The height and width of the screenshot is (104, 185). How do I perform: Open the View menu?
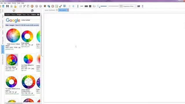pyautogui.click(x=5, y=3)
